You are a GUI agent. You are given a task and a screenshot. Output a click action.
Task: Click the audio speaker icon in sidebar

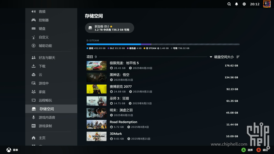[34, 11]
